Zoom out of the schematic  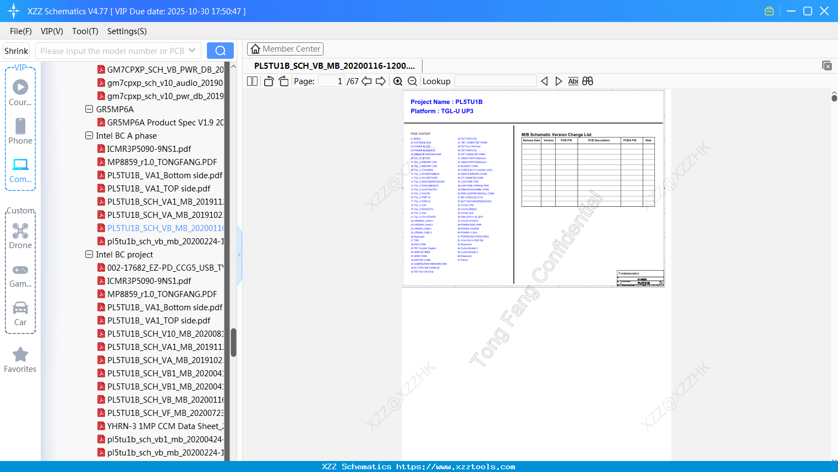point(412,81)
